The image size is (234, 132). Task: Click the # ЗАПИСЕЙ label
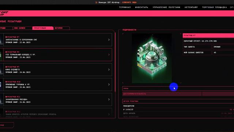click(128, 110)
